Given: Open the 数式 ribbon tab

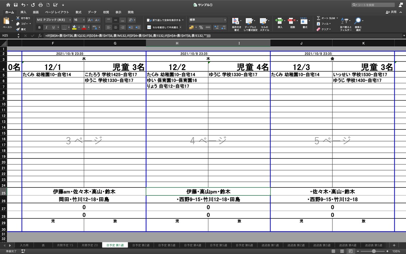Looking at the screenshot, I should (79, 12).
